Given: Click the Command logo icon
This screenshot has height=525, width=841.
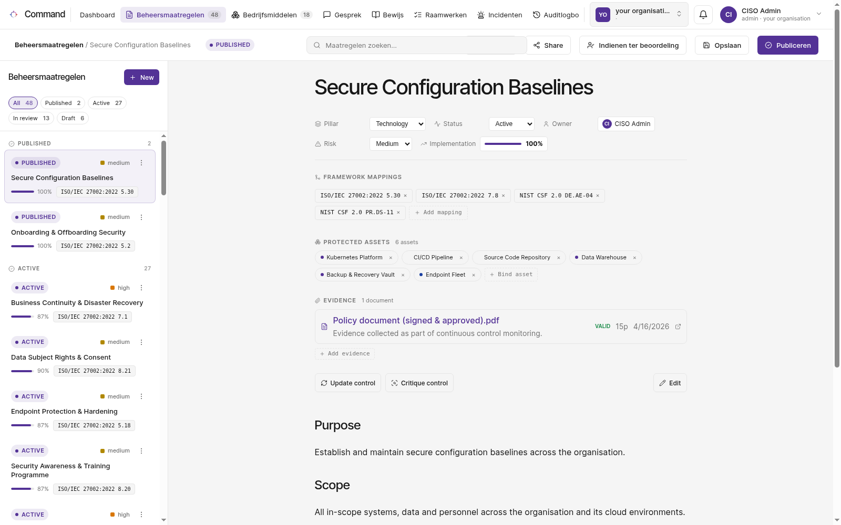Looking at the screenshot, I should (x=14, y=14).
